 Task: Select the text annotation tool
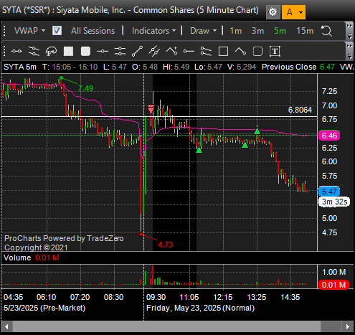click(x=275, y=51)
